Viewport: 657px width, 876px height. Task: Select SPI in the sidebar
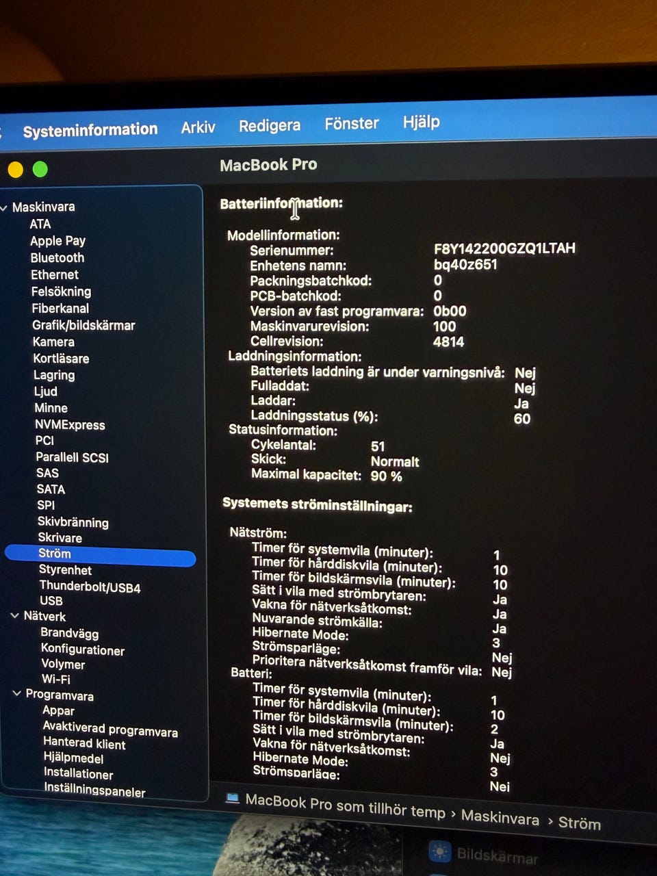click(x=46, y=506)
